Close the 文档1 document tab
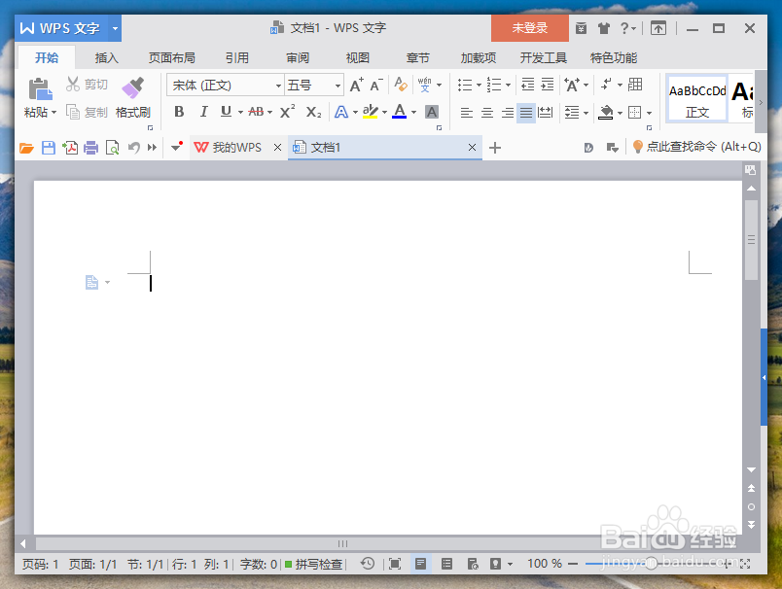 pos(472,148)
